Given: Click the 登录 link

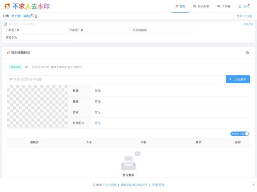Looking at the screenshot, I should pos(239,16).
